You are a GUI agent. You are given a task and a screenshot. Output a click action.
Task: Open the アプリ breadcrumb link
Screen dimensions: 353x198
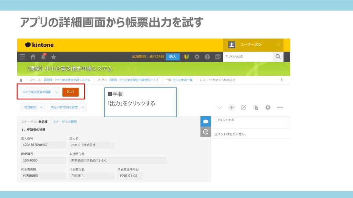coord(128,80)
